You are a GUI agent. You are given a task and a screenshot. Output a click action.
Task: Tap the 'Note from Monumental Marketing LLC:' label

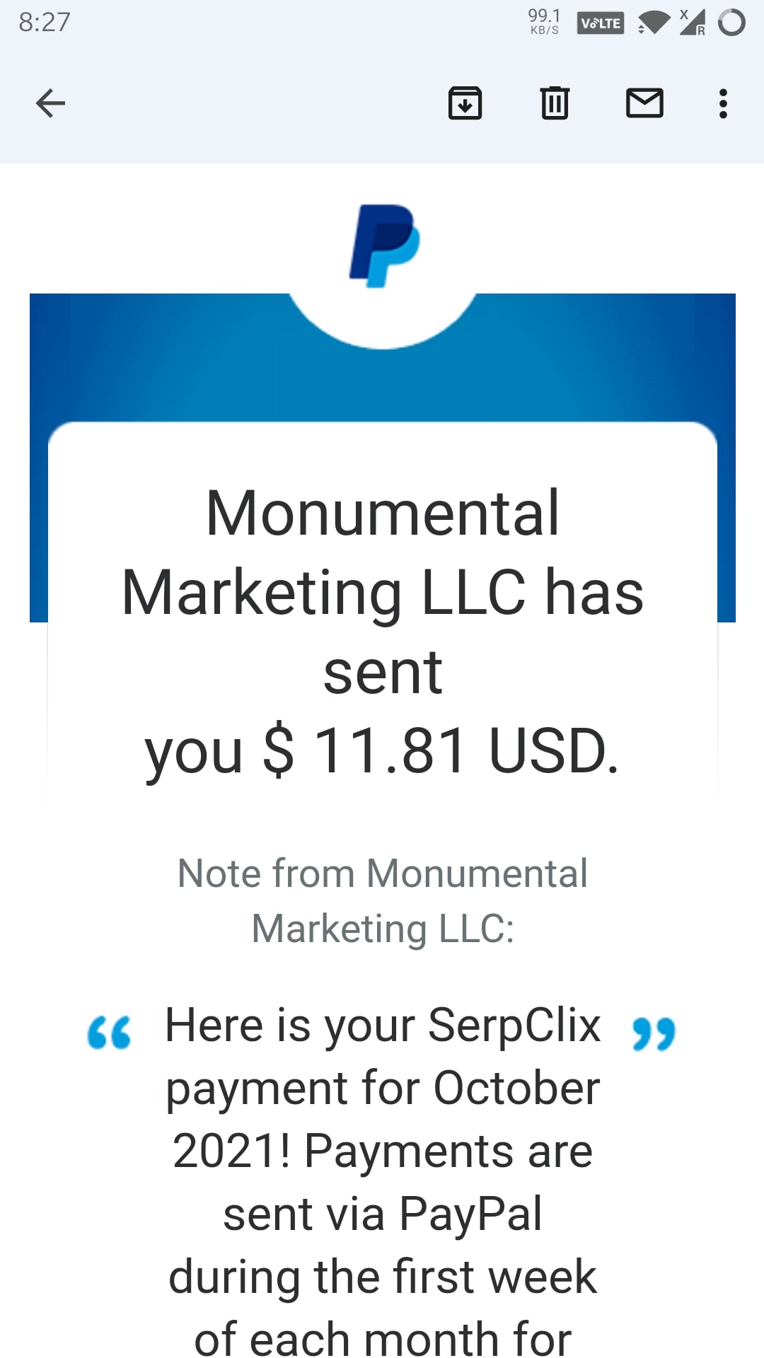pos(383,900)
